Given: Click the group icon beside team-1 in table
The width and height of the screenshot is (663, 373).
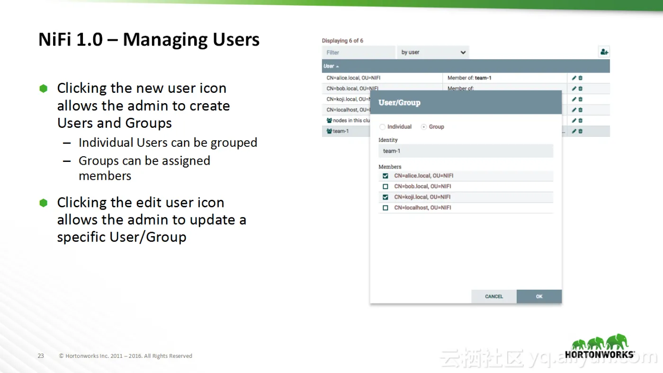Looking at the screenshot, I should click(329, 131).
